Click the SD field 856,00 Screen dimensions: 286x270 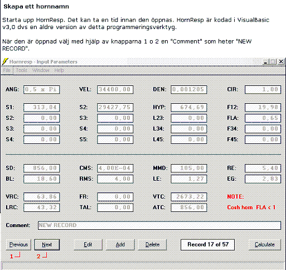42,168
